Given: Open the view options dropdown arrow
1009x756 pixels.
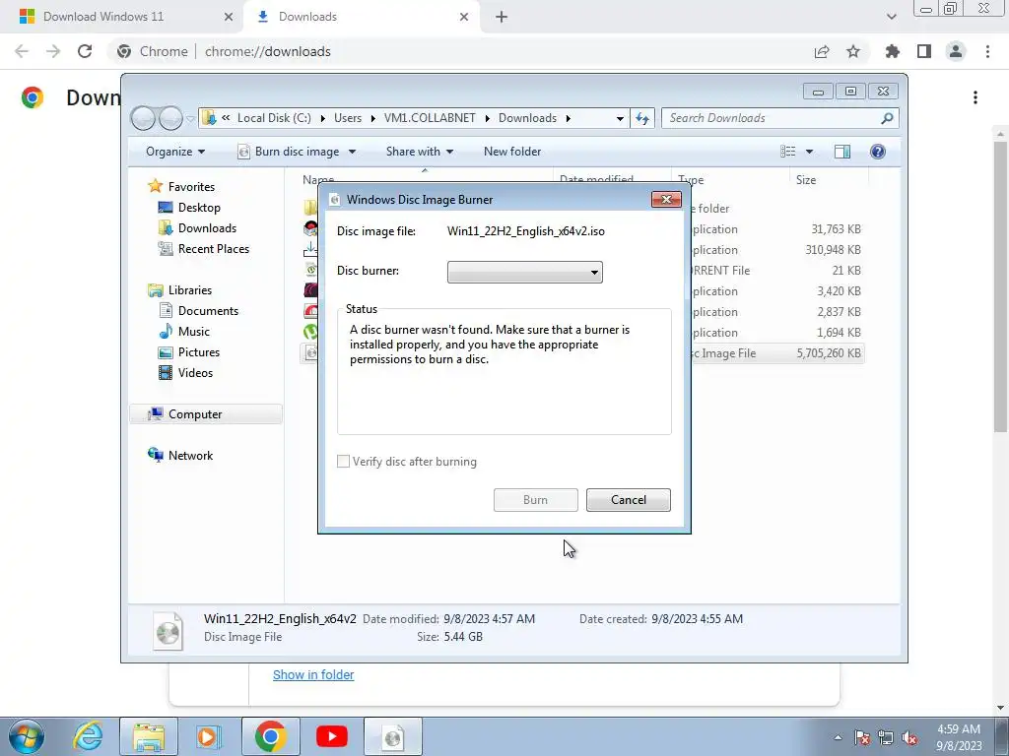Looking at the screenshot, I should click(810, 152).
